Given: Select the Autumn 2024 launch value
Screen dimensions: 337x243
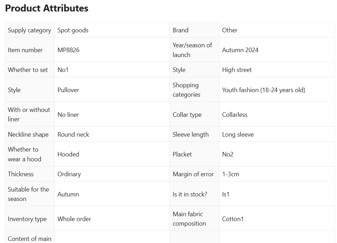Looking at the screenshot, I should tap(240, 50).
